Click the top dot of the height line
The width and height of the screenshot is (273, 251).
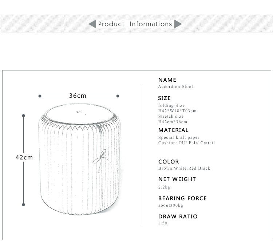(24, 116)
